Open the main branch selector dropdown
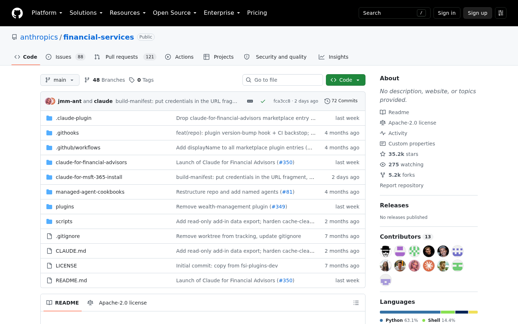 tap(60, 80)
